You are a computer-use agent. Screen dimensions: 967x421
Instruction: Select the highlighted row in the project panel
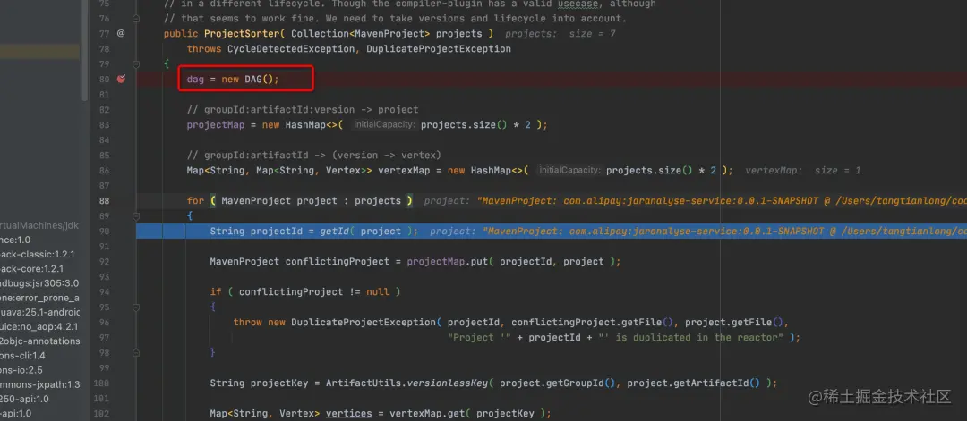click(x=39, y=52)
